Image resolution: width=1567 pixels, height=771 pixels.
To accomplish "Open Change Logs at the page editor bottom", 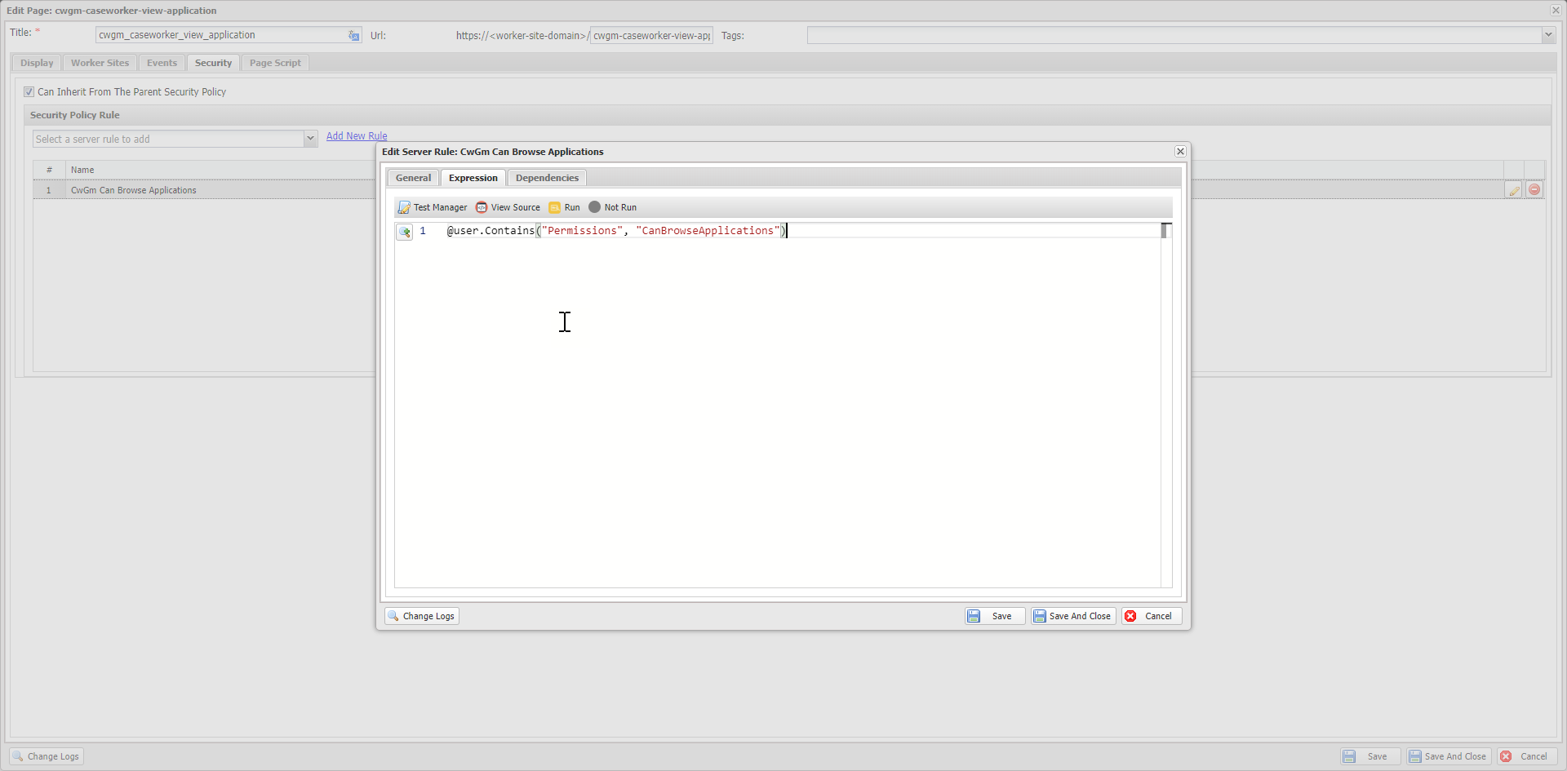I will click(47, 756).
